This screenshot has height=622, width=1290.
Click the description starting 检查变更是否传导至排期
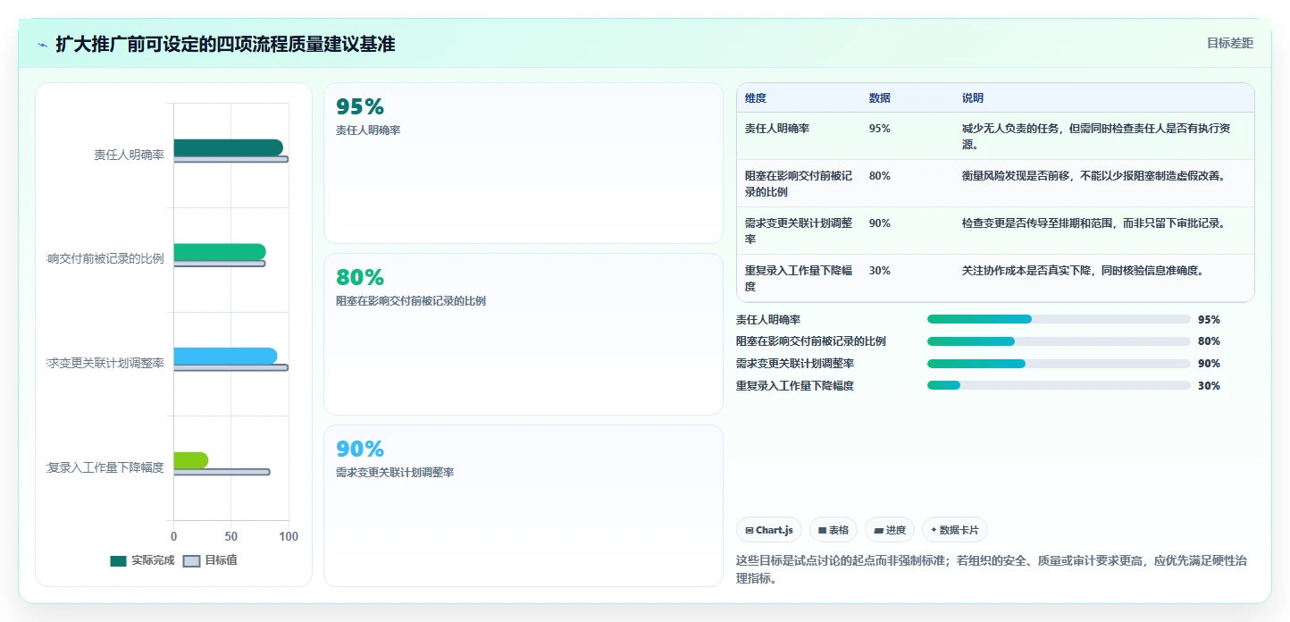(x=1094, y=223)
